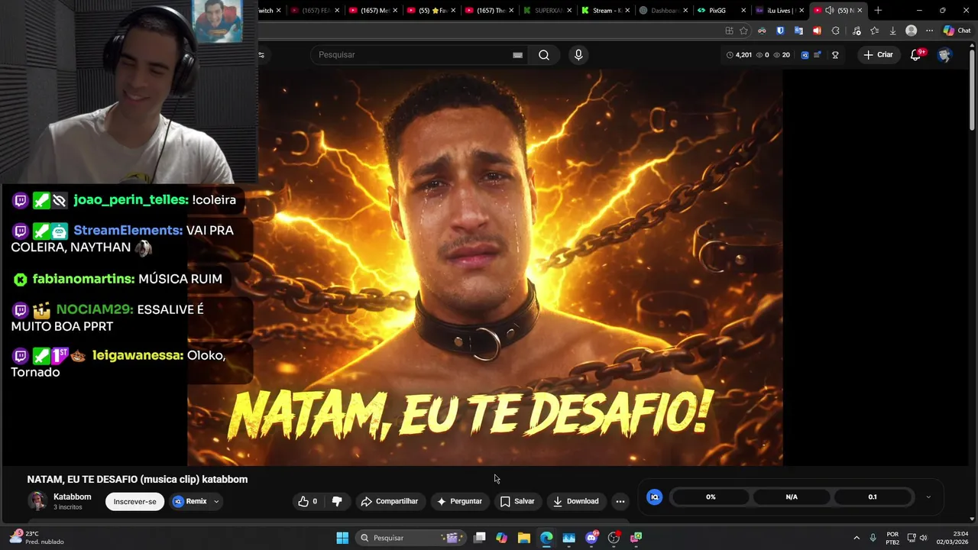Open the extensions puzzle icon

pyautogui.click(x=835, y=31)
